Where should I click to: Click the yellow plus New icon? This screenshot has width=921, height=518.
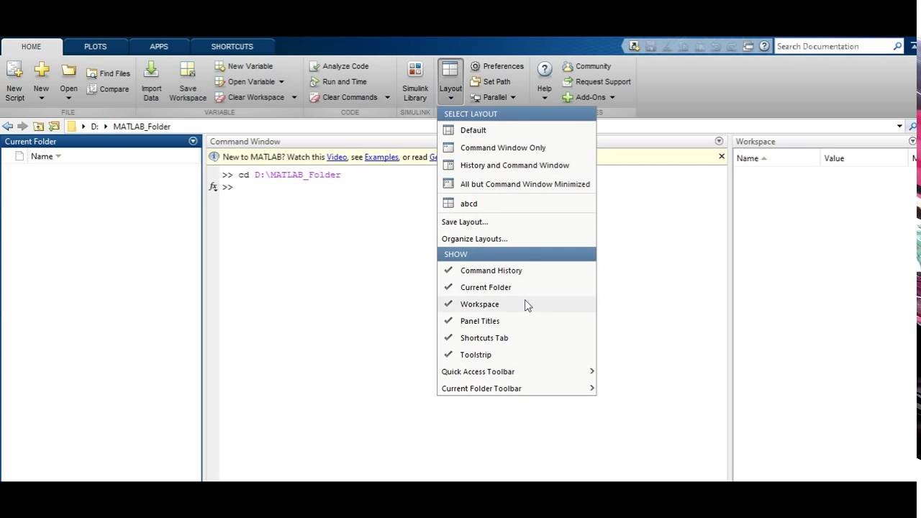click(41, 71)
